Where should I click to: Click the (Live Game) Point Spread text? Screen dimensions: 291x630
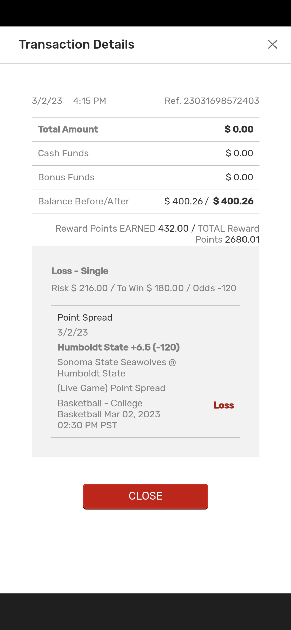[111, 388]
